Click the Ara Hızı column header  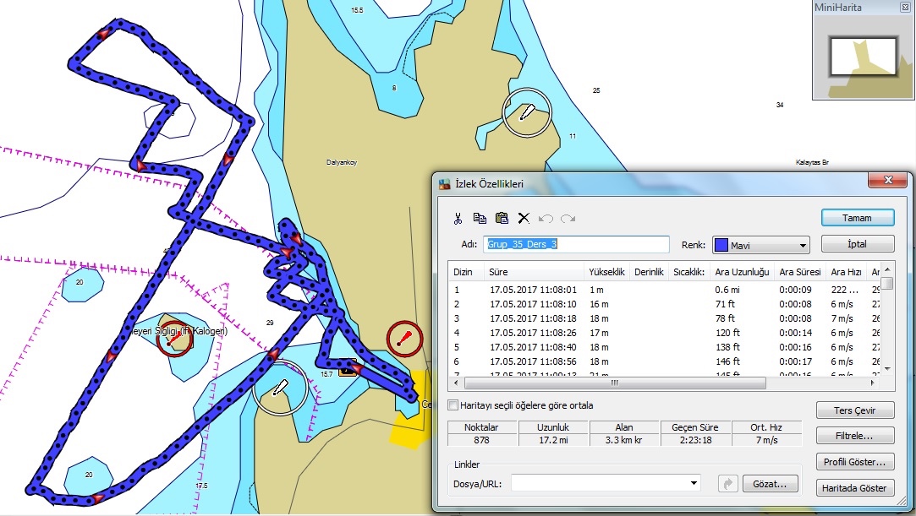(x=846, y=272)
